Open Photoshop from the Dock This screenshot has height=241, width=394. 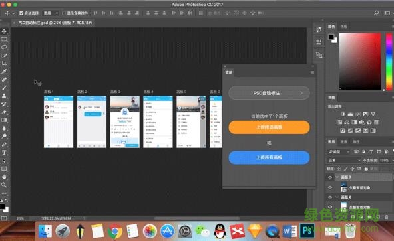coord(307,230)
